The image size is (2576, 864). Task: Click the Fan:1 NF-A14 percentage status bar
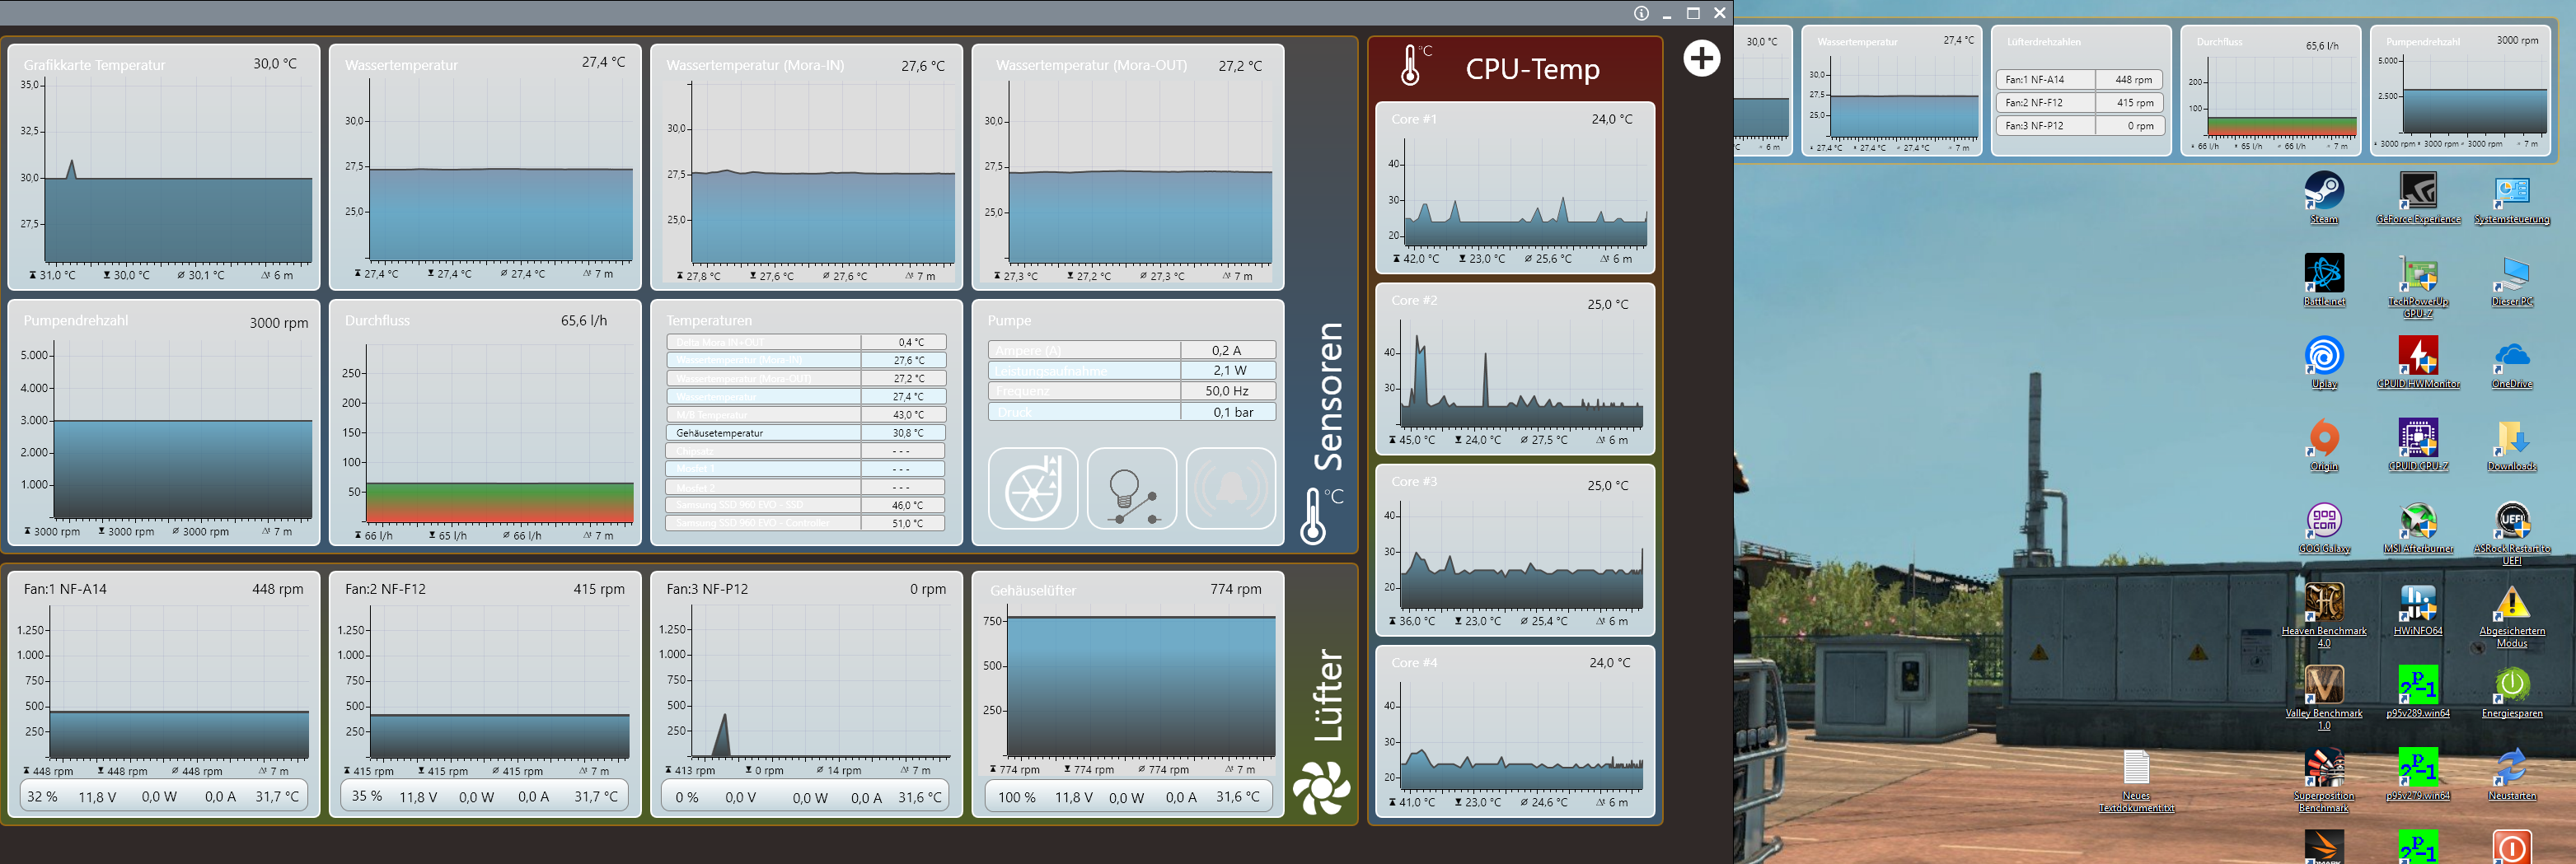coord(163,797)
